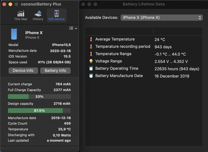Select the Battery Manufacture Date row
This screenshot has width=208, height=152.
[x=144, y=76]
